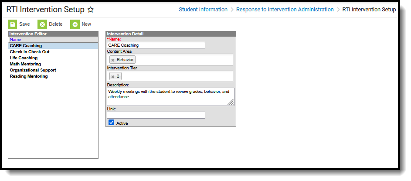Viewport: 411px width, 181px height.
Task: Focus the Link input field
Action: pyautogui.click(x=156, y=115)
